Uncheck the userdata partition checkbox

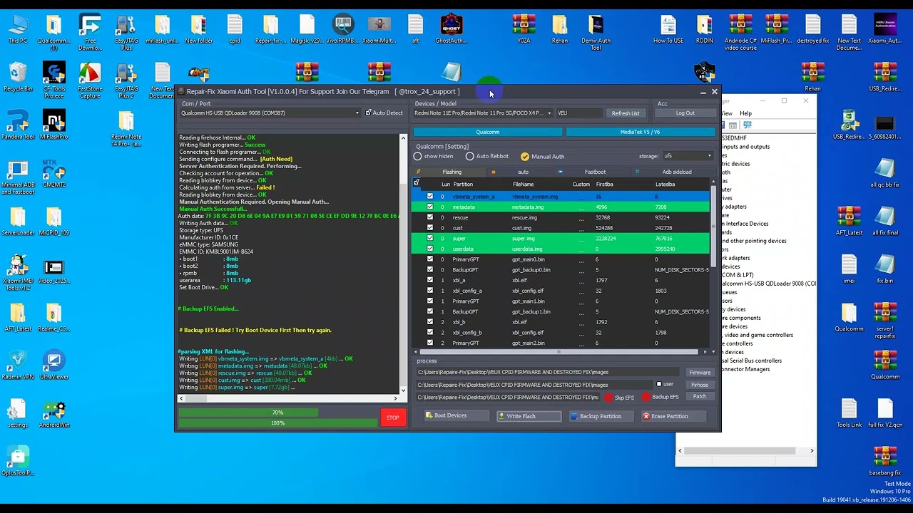429,249
